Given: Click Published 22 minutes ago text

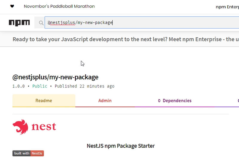Looking at the screenshot, I should pyautogui.click(x=85, y=86).
